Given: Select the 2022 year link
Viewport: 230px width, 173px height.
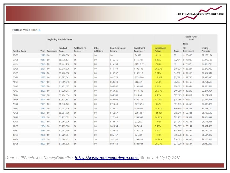Looking at the screenshot, I should coord(43,73).
